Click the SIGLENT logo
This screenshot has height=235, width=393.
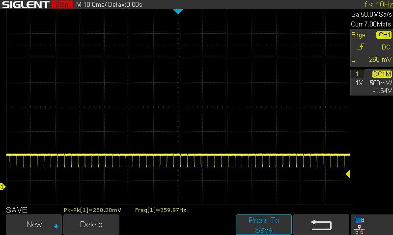[x=25, y=5]
